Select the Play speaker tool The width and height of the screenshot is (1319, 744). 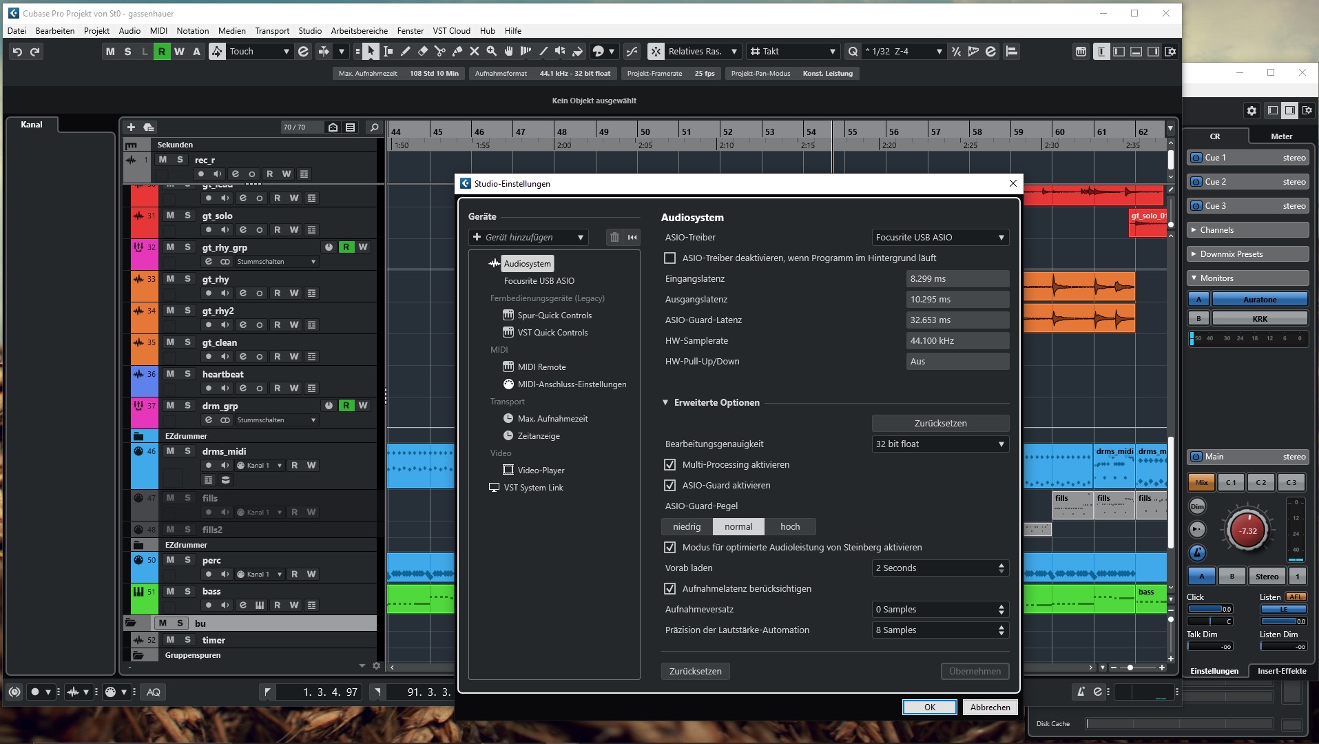click(x=561, y=52)
